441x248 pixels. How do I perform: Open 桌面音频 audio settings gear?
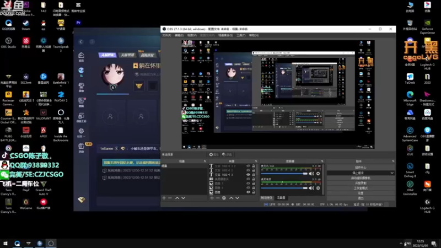[318, 188]
